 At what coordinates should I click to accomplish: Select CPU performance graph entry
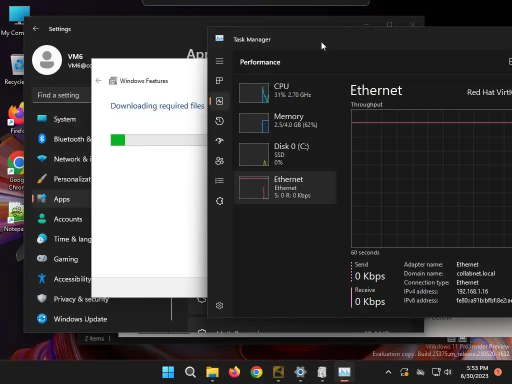tap(284, 92)
